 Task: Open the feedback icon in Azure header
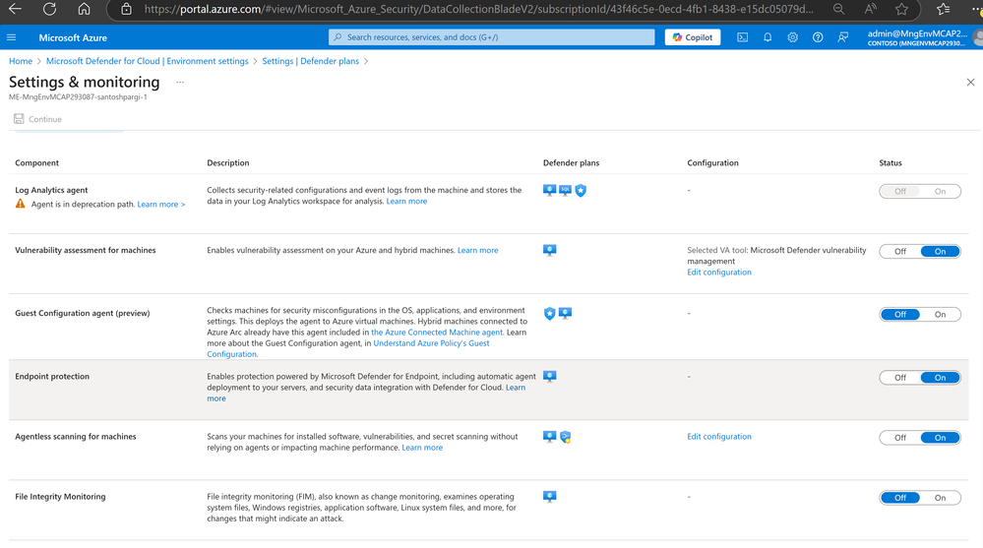[842, 37]
